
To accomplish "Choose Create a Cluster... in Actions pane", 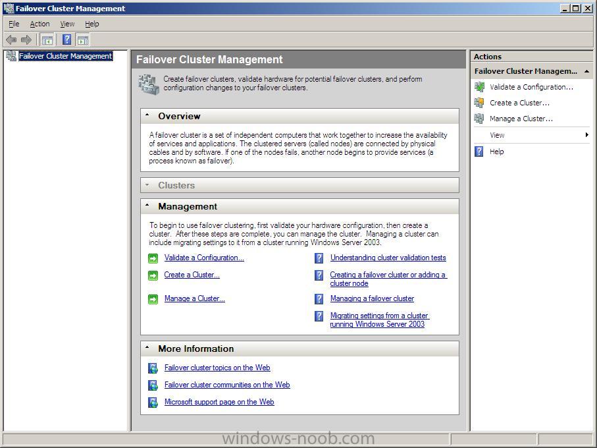I will (519, 103).
